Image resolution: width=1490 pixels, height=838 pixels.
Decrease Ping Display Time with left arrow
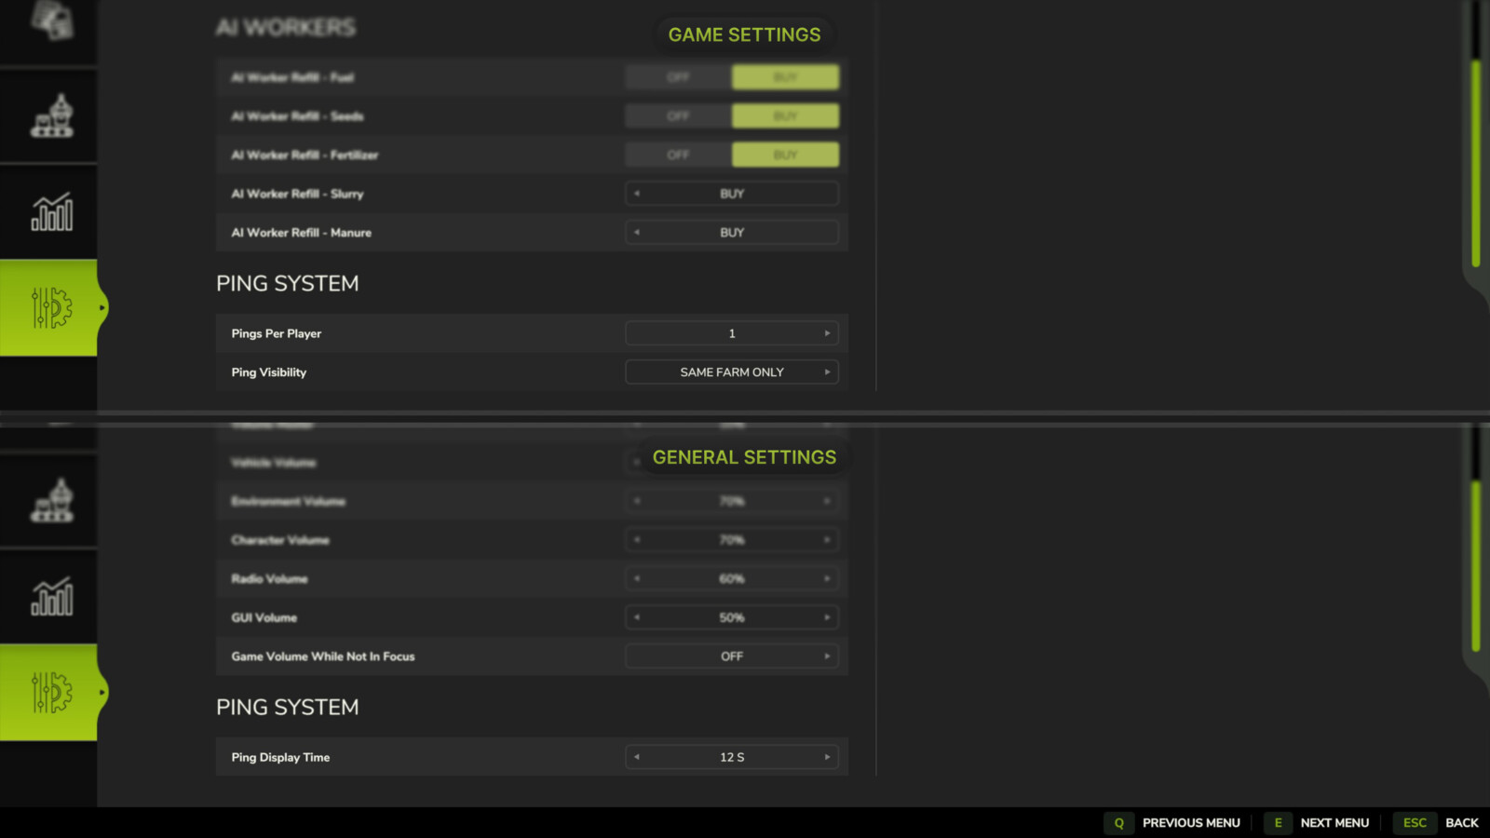click(637, 757)
